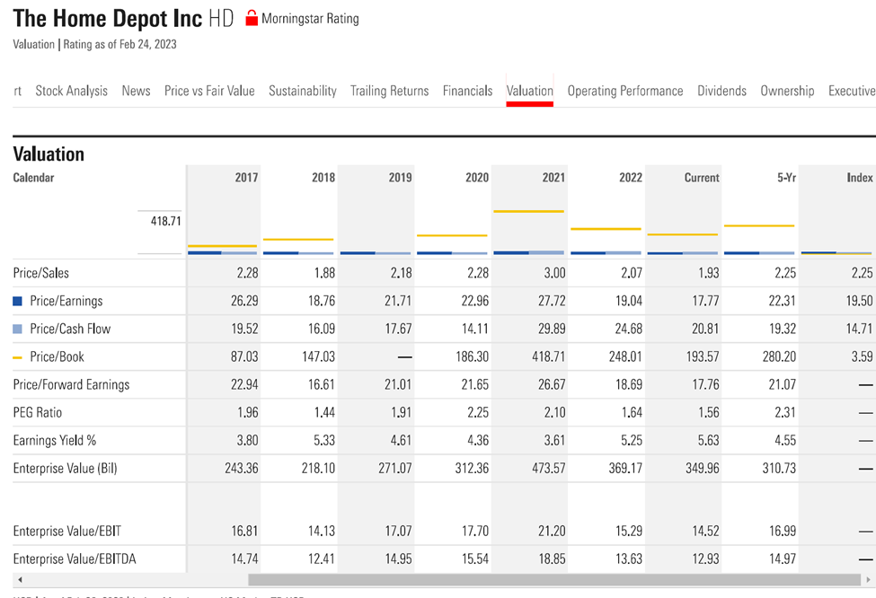Viewport: 876px width, 598px height.
Task: Click the red Morningstar Rating lock icon
Action: pyautogui.click(x=252, y=19)
